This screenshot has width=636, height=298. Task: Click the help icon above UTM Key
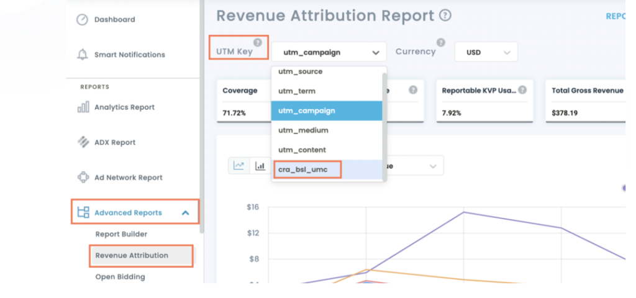point(258,42)
